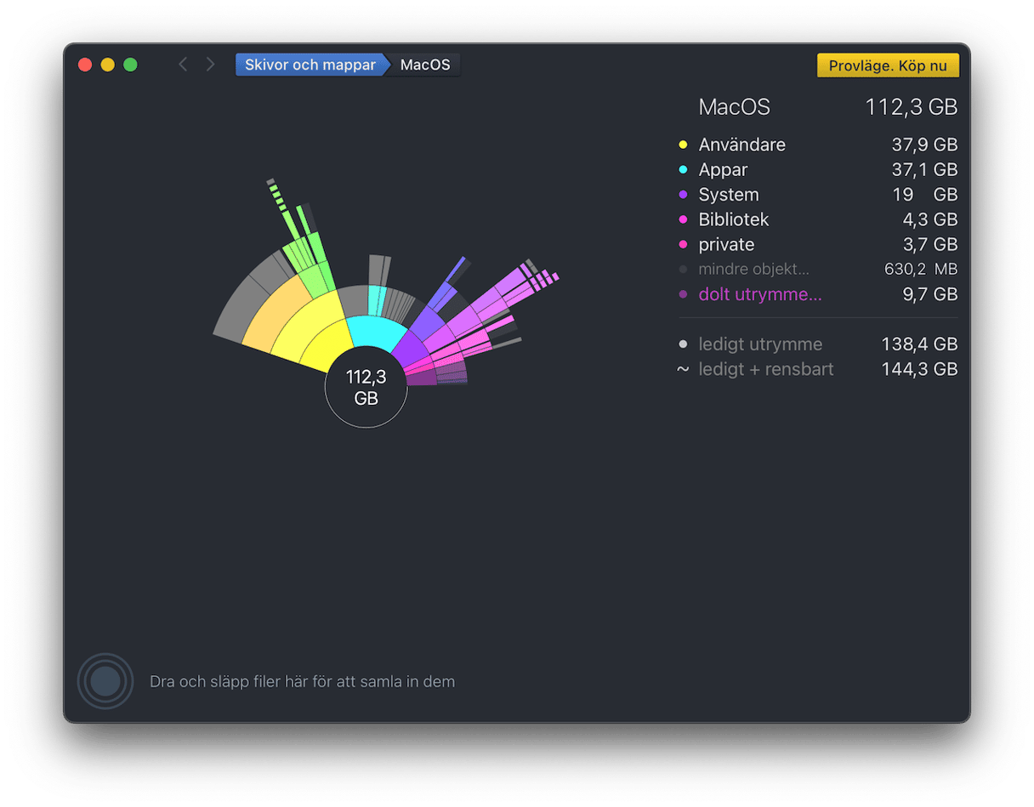1034x807 pixels.
Task: Click the ledigt utrymme row
Action: (817, 344)
